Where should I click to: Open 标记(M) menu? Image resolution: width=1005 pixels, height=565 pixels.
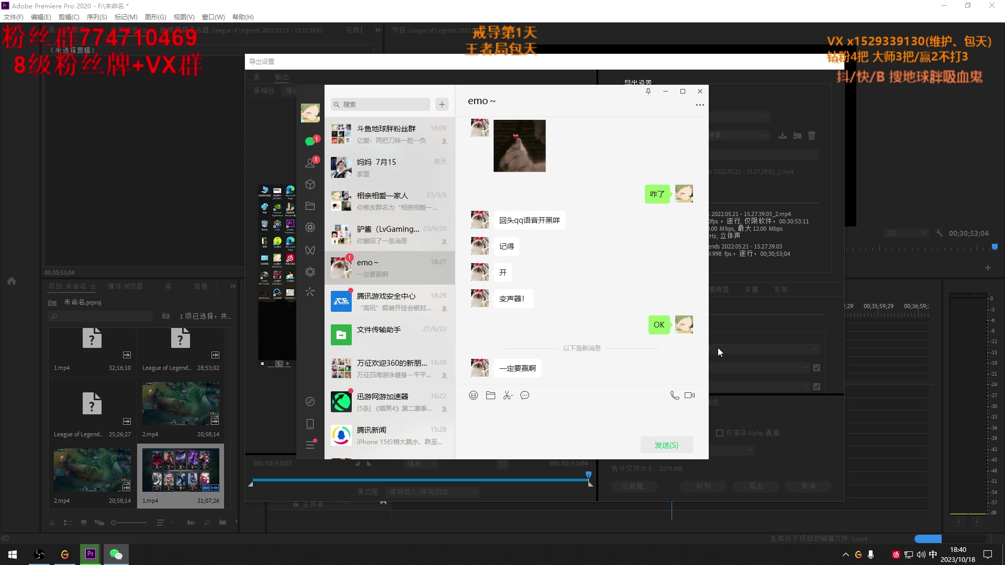click(126, 17)
